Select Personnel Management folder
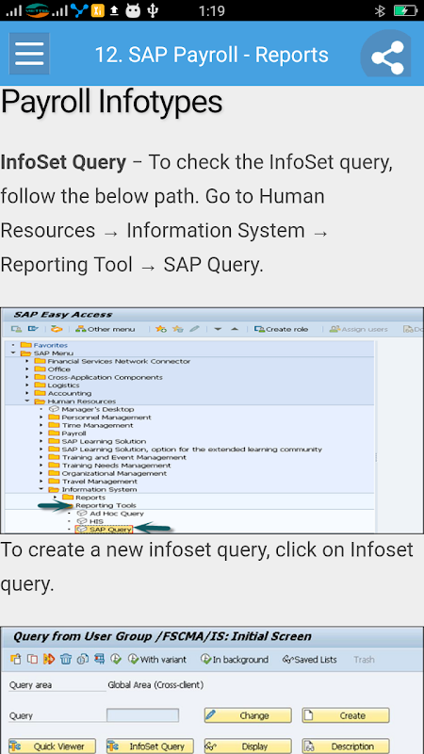424x754 pixels. (100, 418)
